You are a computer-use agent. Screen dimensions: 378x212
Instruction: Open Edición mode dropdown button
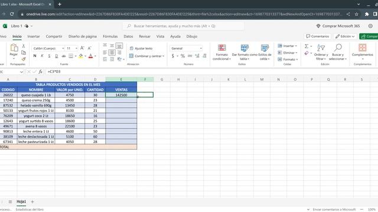click(345, 37)
